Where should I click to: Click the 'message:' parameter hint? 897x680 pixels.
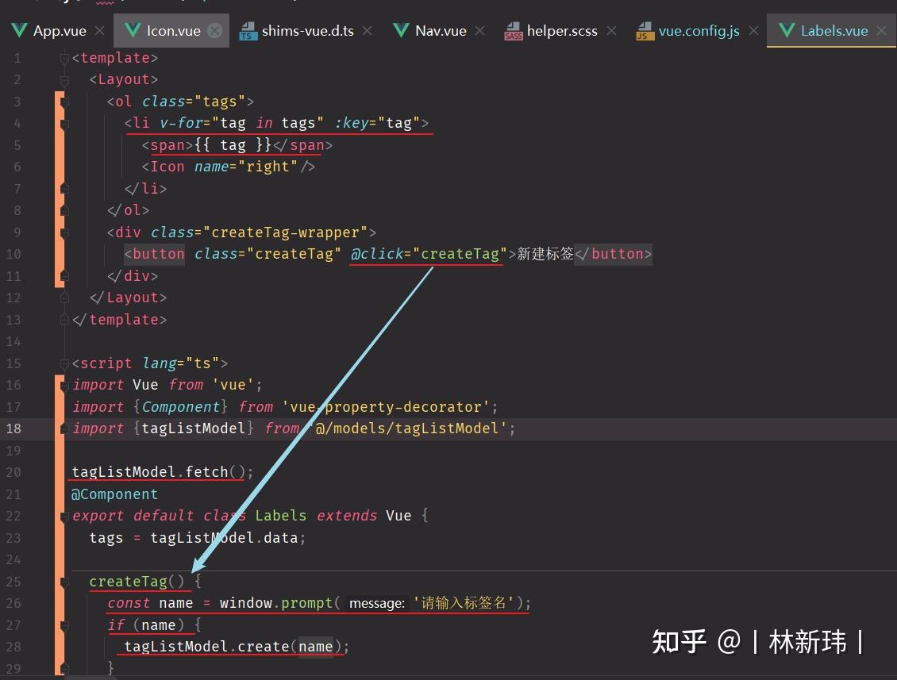point(377,603)
